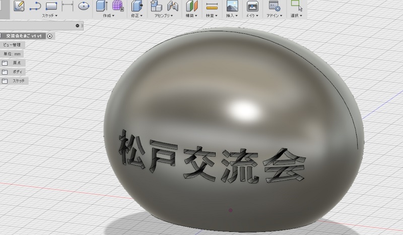403x235 pixels.
Task: Collapse the browser panel with minus button
Action: [x=77, y=25]
